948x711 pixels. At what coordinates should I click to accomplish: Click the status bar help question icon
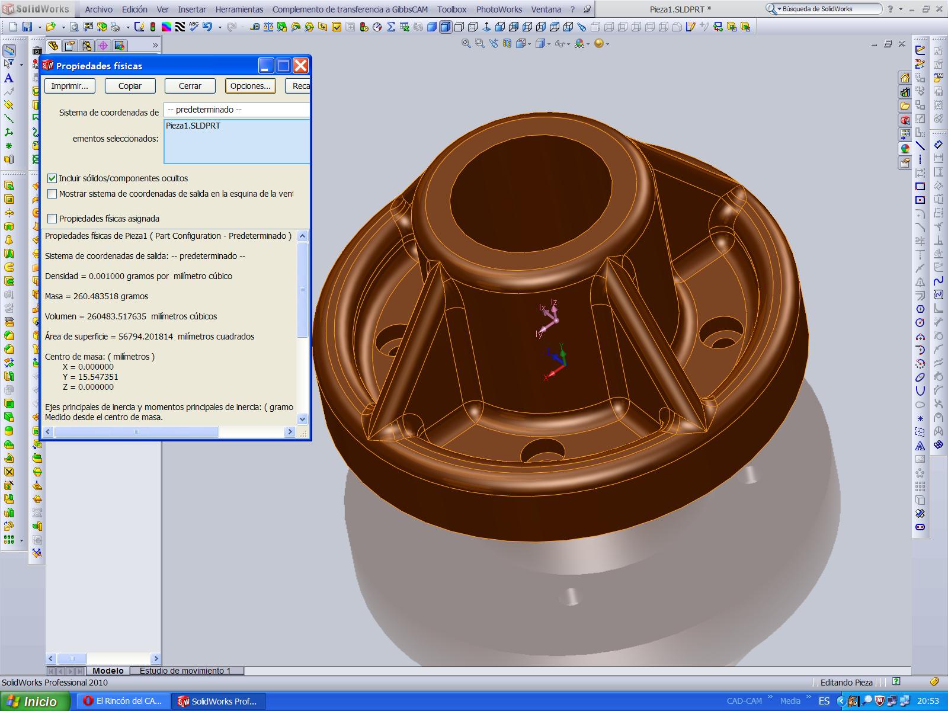896,682
